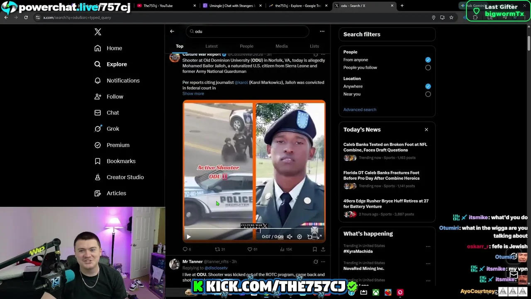This screenshot has width=531, height=299.
Task: Reload the page in browser toolbar
Action: pos(26,17)
